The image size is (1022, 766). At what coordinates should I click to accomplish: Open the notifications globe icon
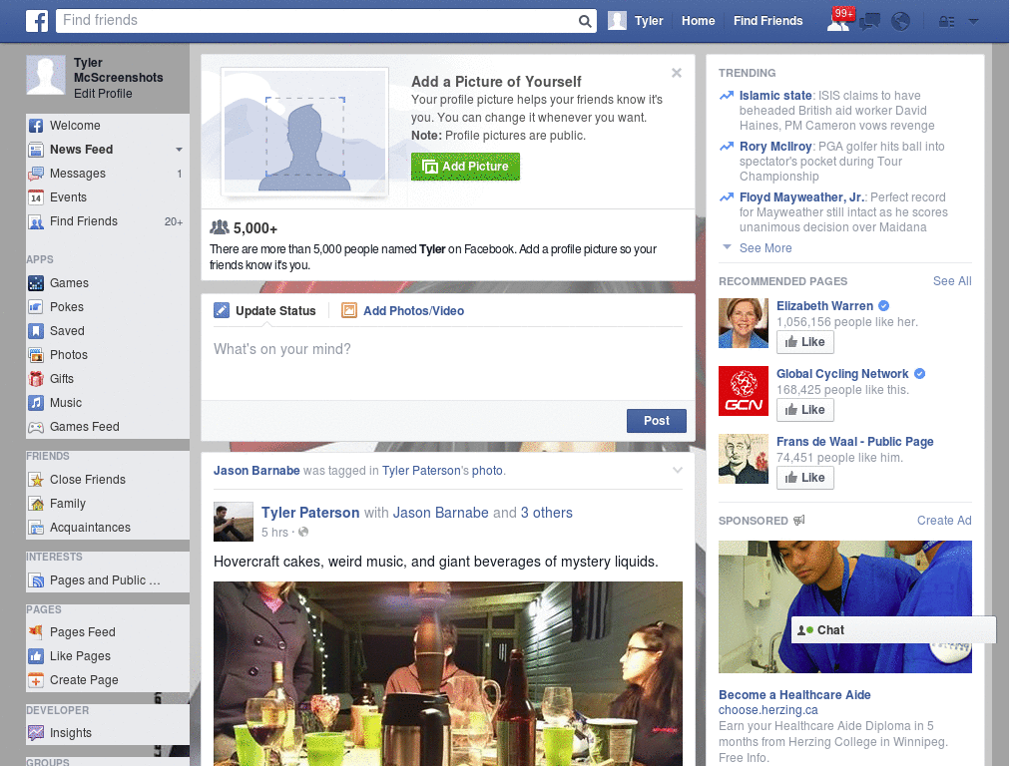pyautogui.click(x=901, y=22)
